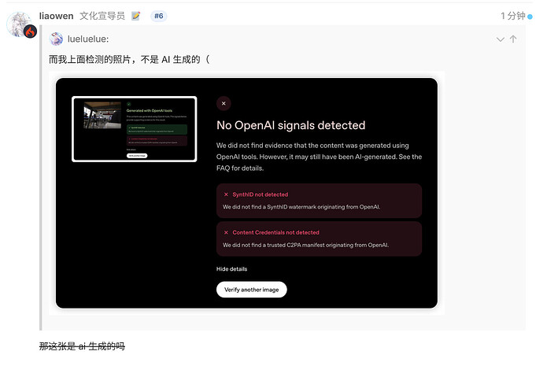Click the 1 分钟 post timestamp
The height and width of the screenshot is (366, 543).
[x=513, y=16]
